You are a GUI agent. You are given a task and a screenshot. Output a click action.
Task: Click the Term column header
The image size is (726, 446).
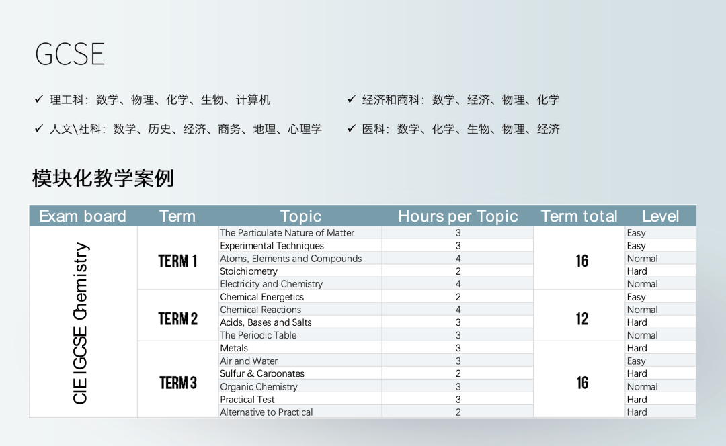click(177, 216)
